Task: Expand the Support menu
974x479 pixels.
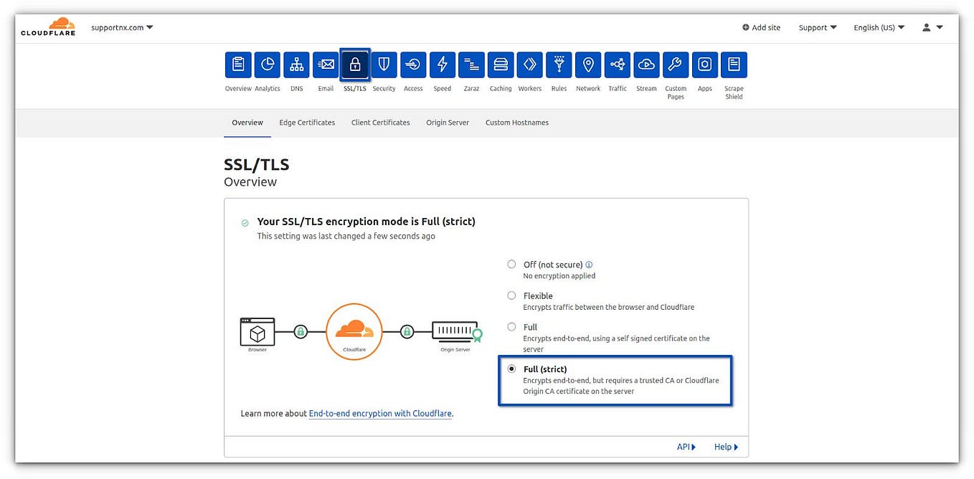Action: pos(817,27)
